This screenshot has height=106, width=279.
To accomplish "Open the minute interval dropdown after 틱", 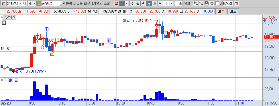I will pos(172,3).
